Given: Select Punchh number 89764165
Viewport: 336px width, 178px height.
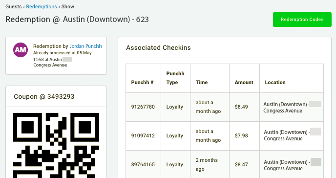Looking at the screenshot, I should pos(143,164).
